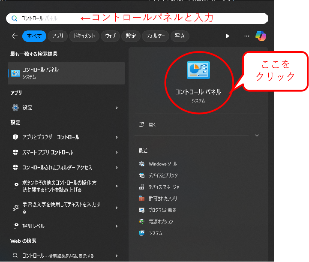Click the search magnifier icon in search box
Screen dimensions: 309x262
coord(15,18)
